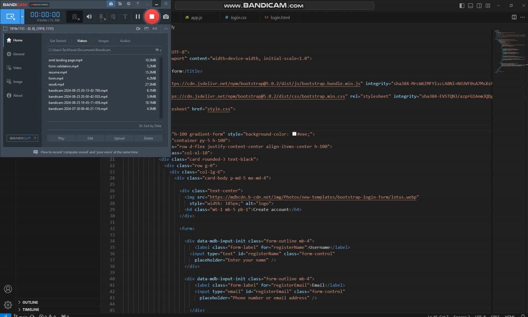The width and height of the screenshot is (528, 317).
Task: Toggle the microphone recording icon
Action: (x=101, y=17)
